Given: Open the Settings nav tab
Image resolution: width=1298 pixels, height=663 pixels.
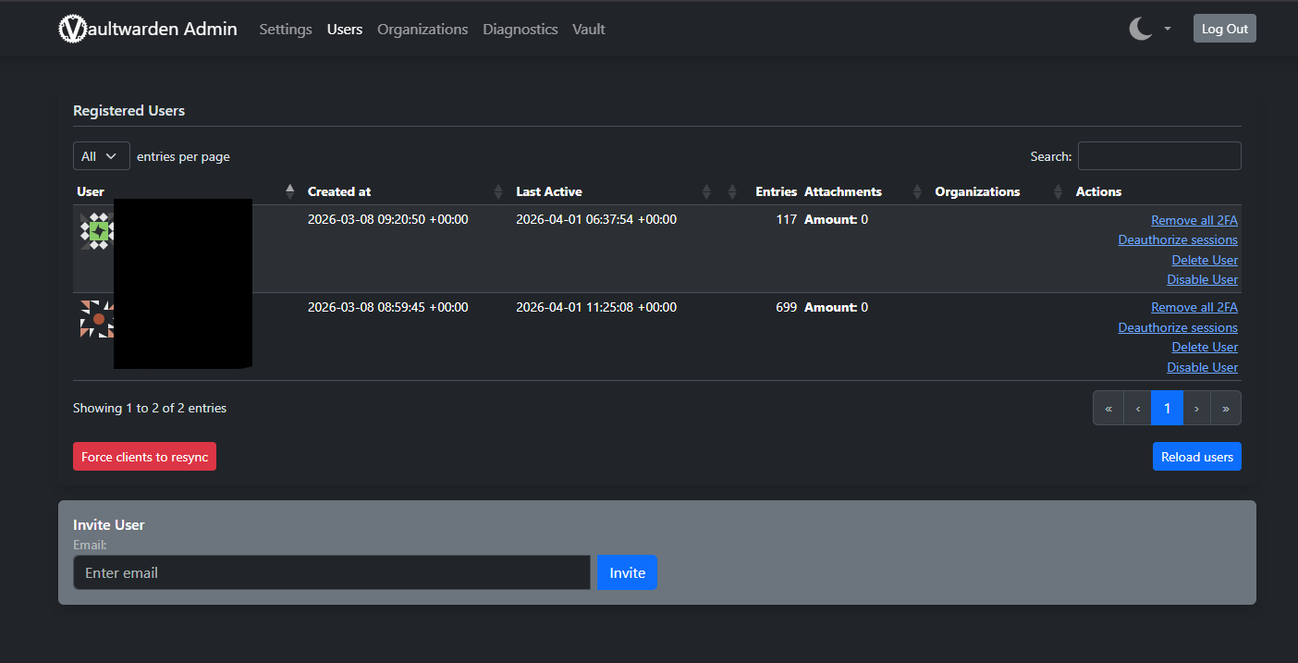Looking at the screenshot, I should 286,30.
